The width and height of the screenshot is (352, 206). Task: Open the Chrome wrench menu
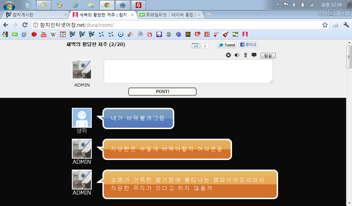coord(346,25)
